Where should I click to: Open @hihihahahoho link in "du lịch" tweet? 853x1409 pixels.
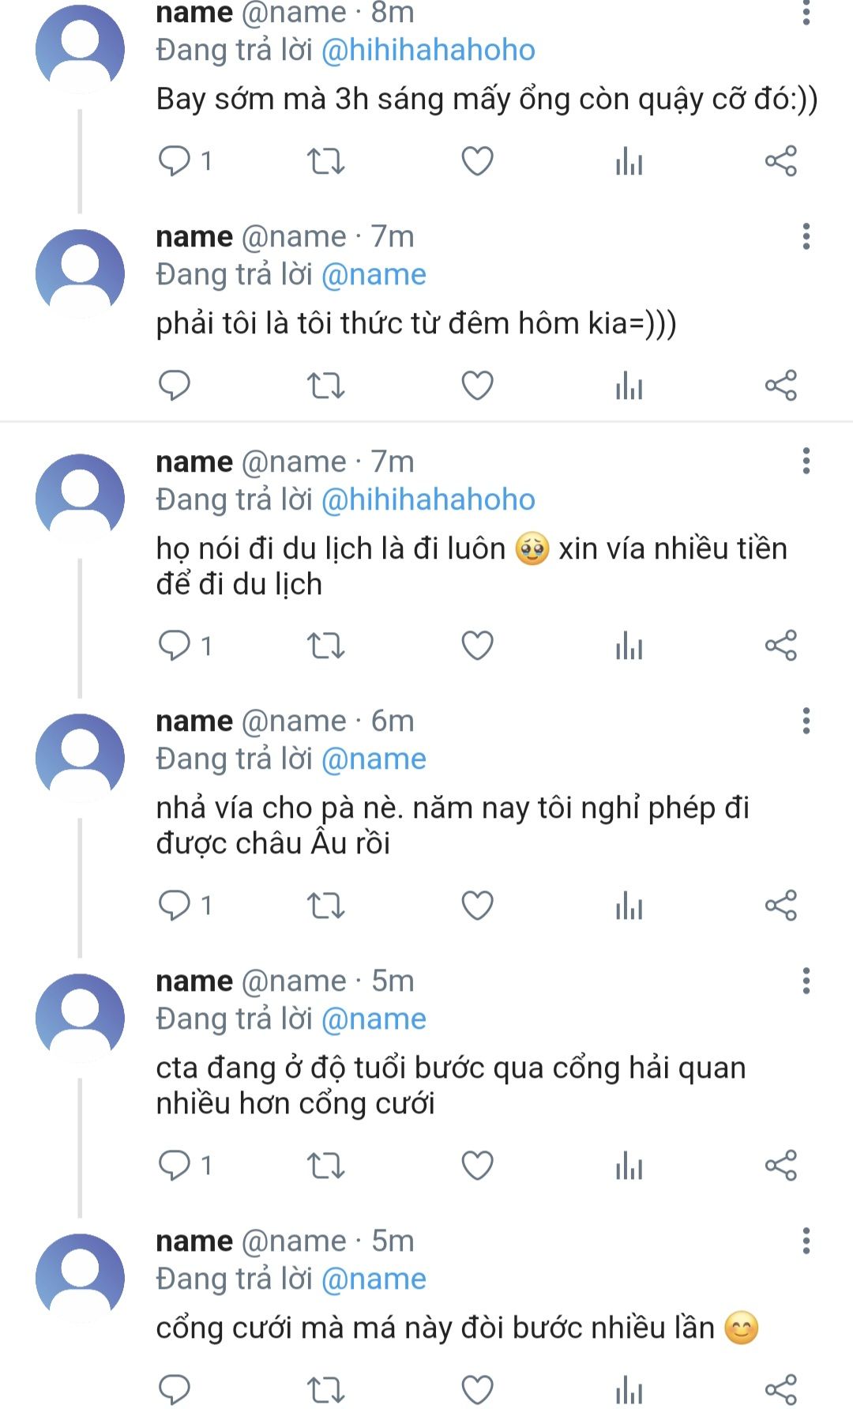428,499
